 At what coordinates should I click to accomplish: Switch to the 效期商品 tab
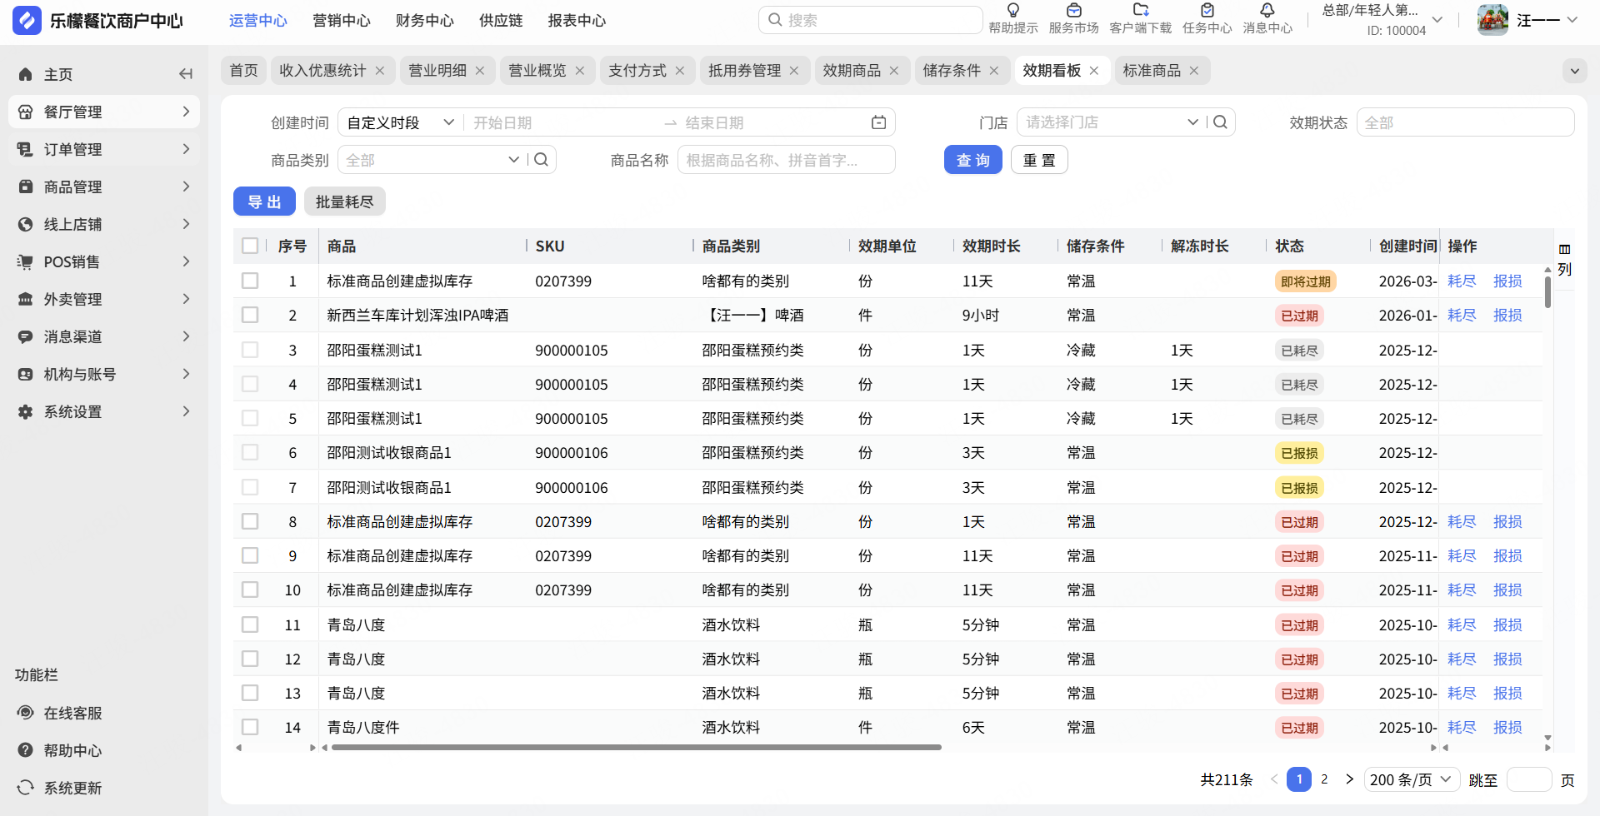(x=852, y=71)
